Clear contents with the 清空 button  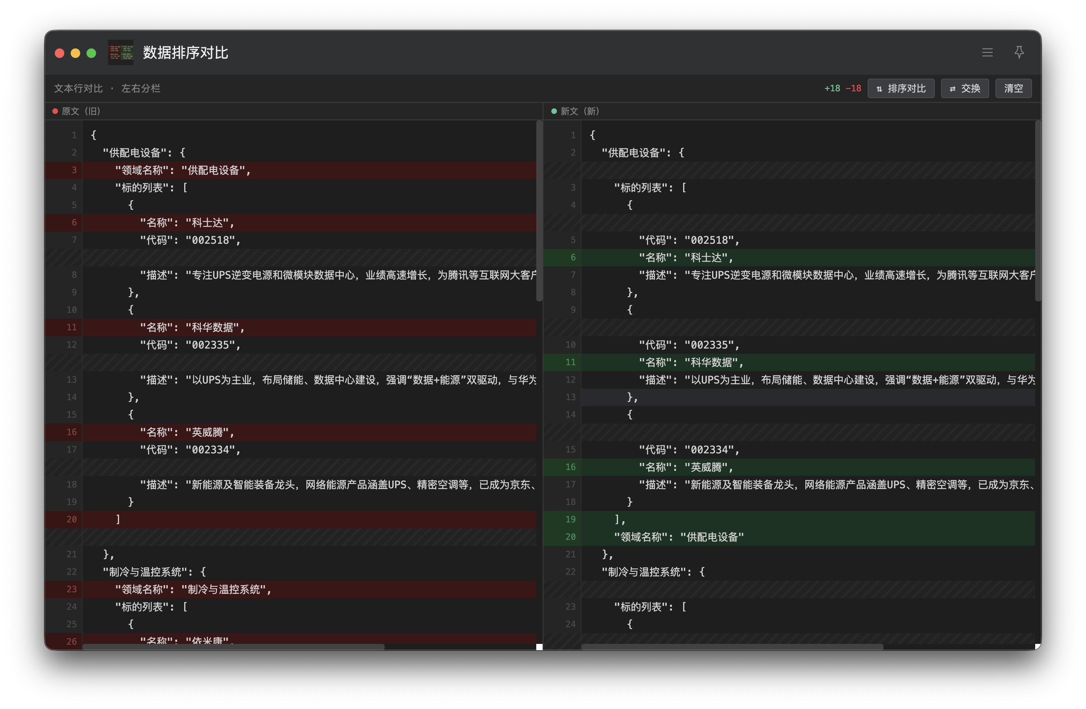point(1013,88)
